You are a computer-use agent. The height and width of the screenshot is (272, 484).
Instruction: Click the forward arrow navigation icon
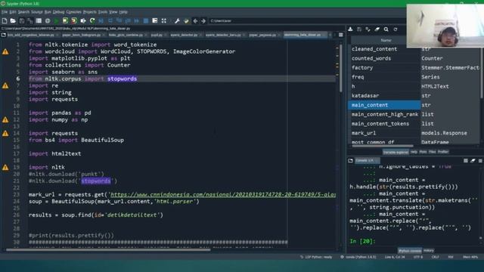pyautogui.click(x=203, y=20)
